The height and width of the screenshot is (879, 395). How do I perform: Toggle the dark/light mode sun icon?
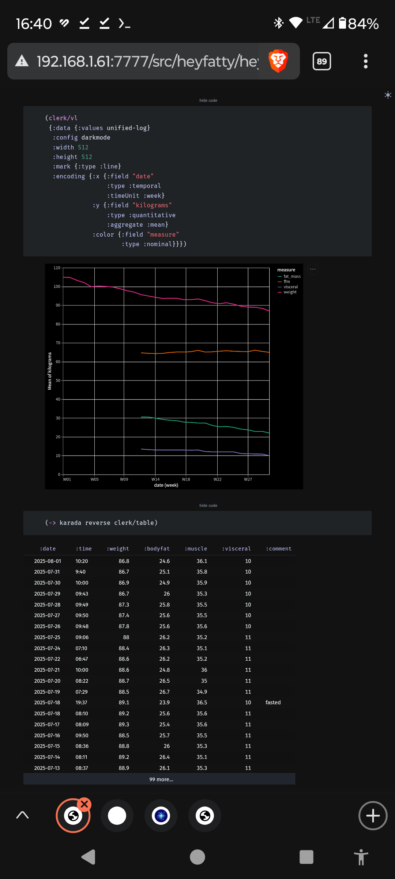388,95
